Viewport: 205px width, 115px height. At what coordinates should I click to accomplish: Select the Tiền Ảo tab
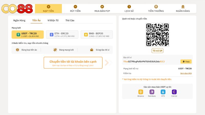(36, 20)
